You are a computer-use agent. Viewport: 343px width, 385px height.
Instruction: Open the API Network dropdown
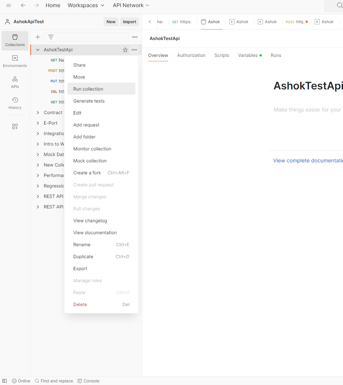(131, 5)
